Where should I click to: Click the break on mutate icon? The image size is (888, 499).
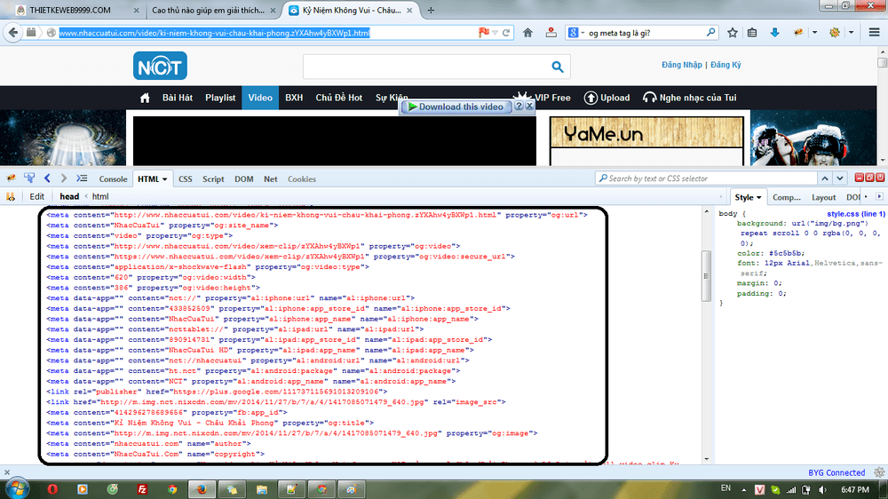click(11, 196)
